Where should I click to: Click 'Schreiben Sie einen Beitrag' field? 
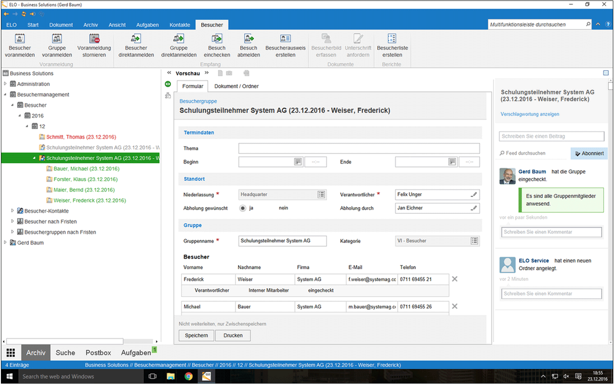[551, 136]
